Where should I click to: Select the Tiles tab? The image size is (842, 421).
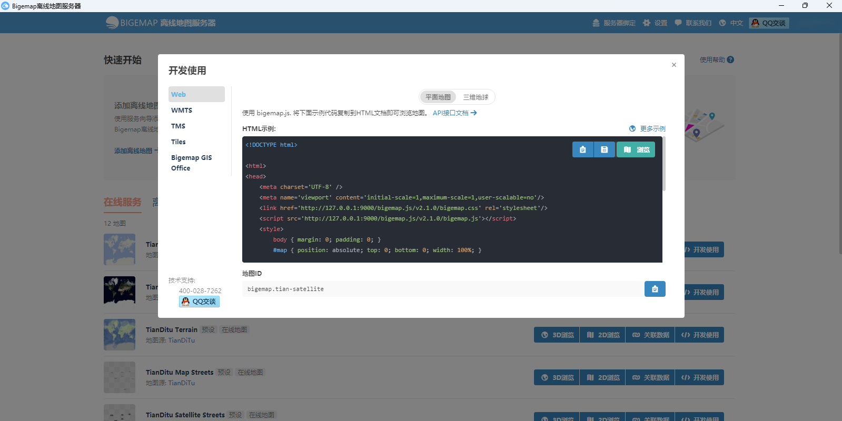pyautogui.click(x=179, y=142)
